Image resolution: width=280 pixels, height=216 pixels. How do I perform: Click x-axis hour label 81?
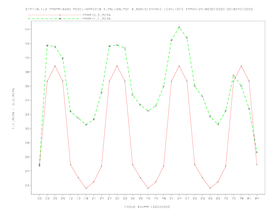click(x=249, y=198)
